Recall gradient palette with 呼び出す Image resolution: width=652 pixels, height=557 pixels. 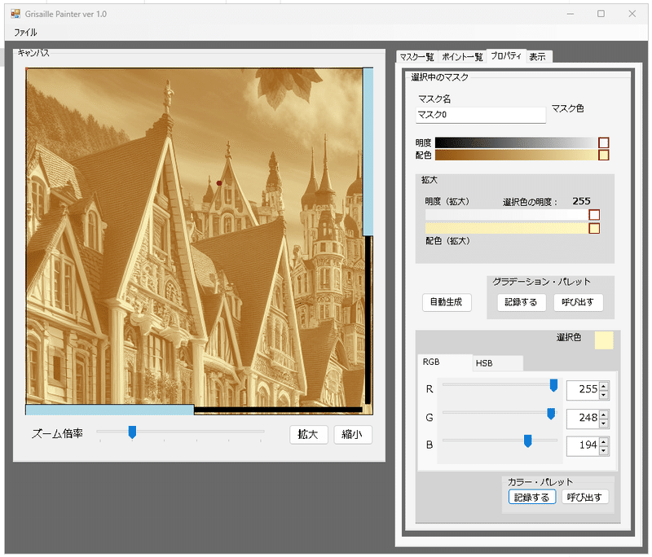click(578, 302)
